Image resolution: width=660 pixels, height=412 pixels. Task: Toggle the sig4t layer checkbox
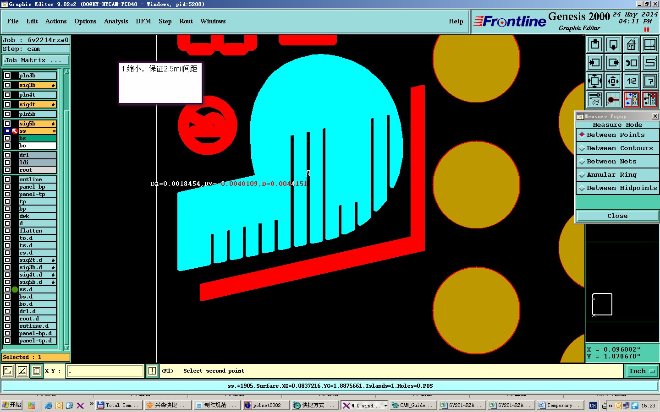click(x=7, y=104)
